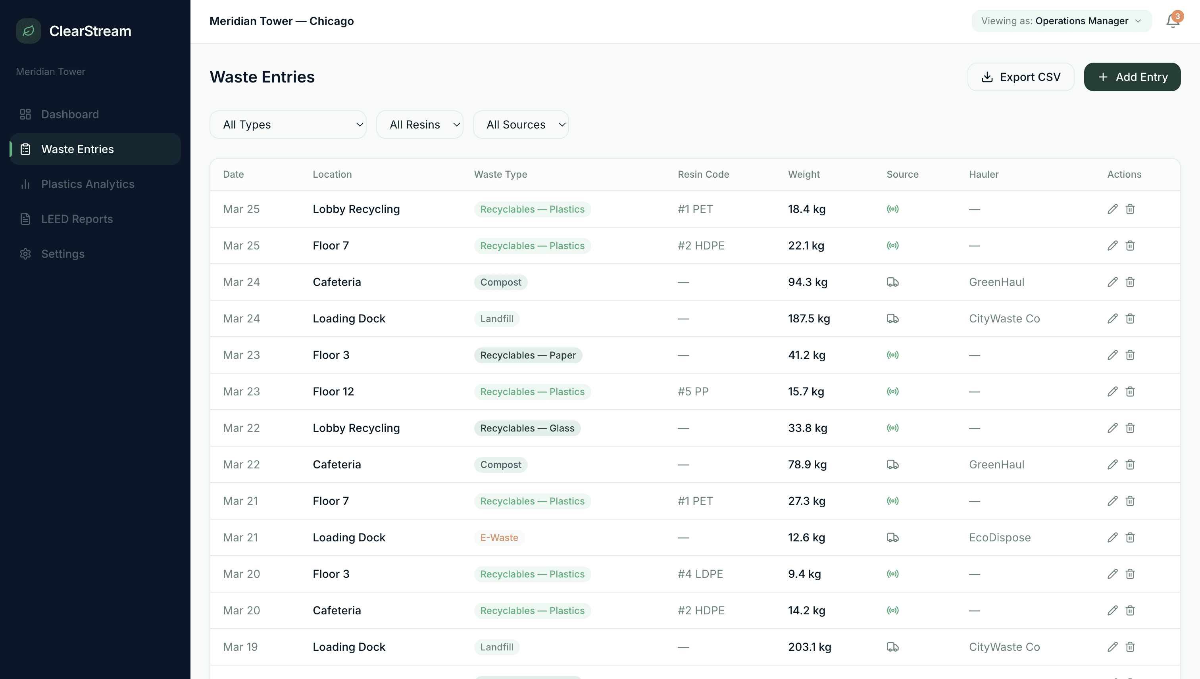
Task: Delete the E-Waste Loading Dock entry
Action: coord(1130,538)
